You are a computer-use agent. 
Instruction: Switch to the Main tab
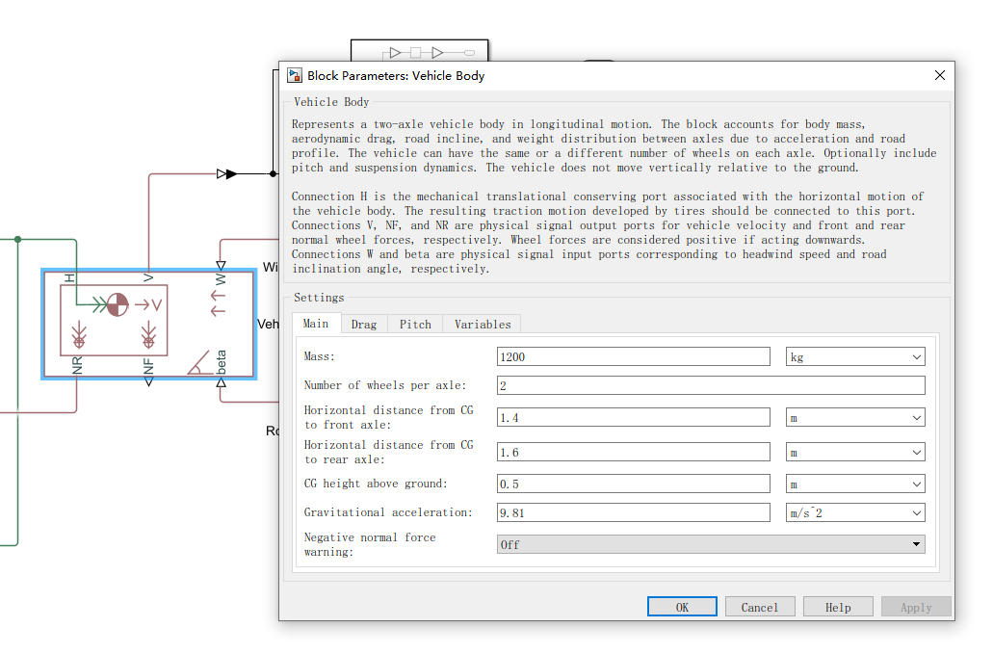click(316, 324)
